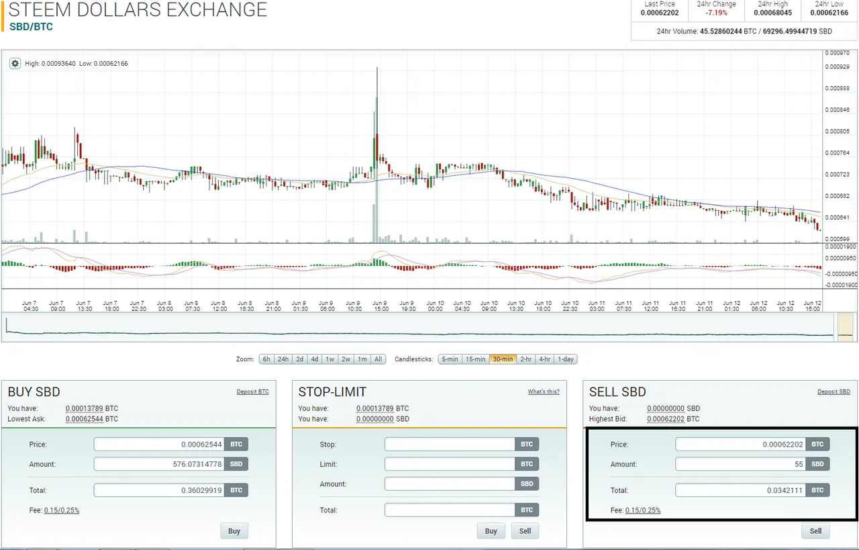Viewport: 859px width, 550px height.
Task: Click SBD balance 0.00000000 in Sell SBD
Action: (666, 408)
